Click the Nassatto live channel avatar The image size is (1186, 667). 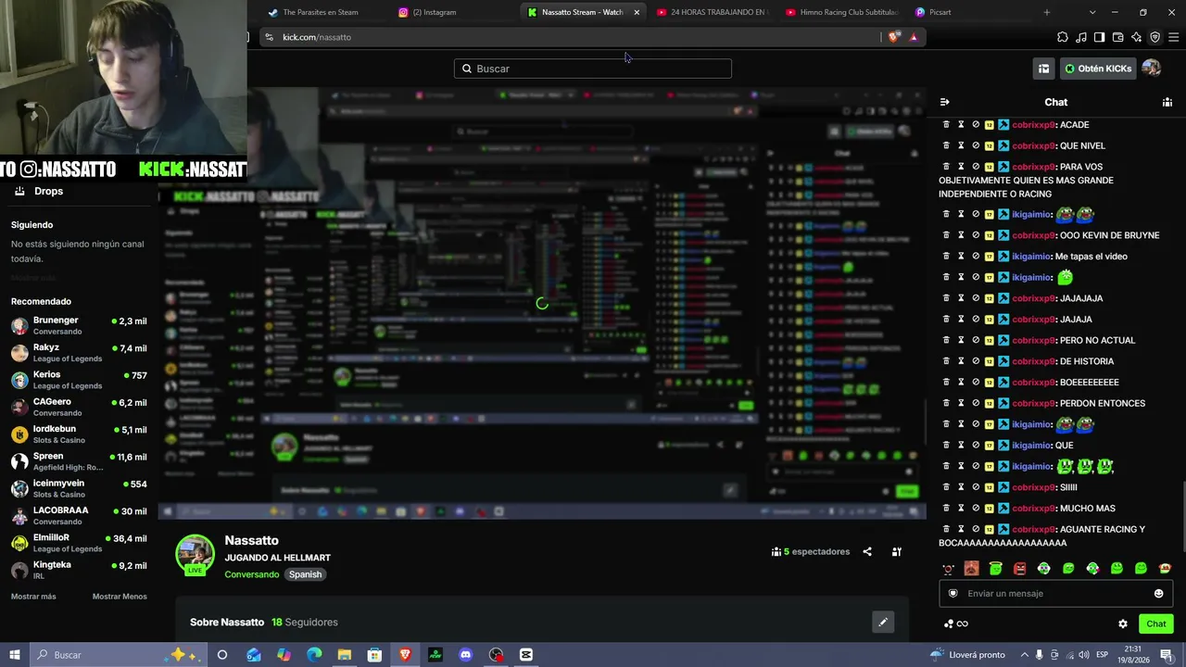[x=196, y=554]
